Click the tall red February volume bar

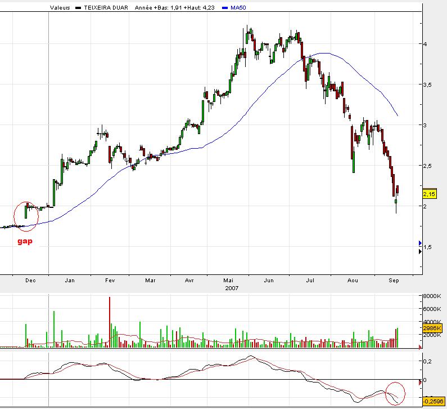(x=110, y=322)
